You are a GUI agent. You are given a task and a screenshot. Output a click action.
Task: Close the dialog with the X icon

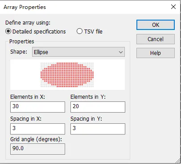point(173,7)
